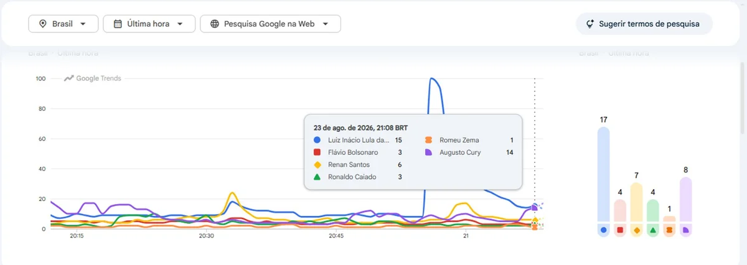747x265 pixels.
Task: Click the red square icon under bar chart
Action: pyautogui.click(x=620, y=230)
